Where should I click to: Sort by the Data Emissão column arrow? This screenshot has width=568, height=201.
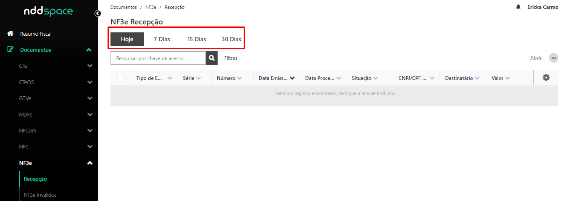pos(292,78)
